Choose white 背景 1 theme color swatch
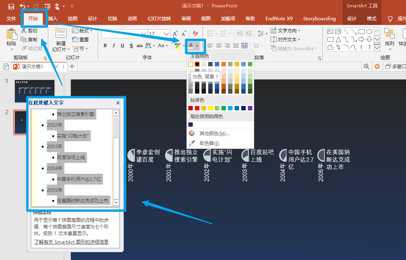Viewport: 406px width, 260px height. click(191, 64)
